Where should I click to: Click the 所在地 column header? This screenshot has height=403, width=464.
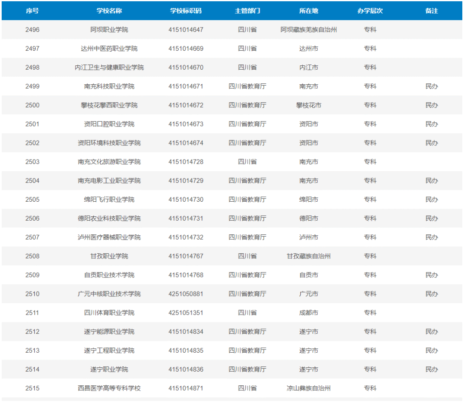pos(308,11)
